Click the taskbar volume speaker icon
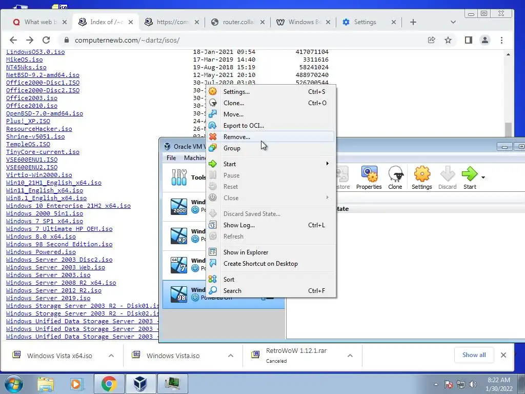525x394 pixels. pos(473,384)
